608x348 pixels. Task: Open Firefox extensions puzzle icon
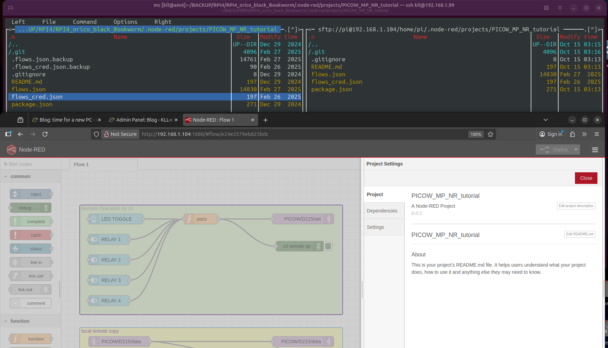pos(572,134)
